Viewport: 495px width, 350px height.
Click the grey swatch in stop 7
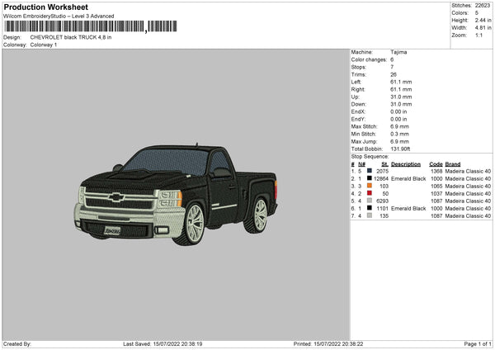(x=370, y=215)
